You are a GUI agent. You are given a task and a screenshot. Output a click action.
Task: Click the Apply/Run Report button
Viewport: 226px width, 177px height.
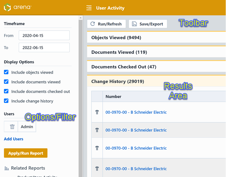coord(26,153)
